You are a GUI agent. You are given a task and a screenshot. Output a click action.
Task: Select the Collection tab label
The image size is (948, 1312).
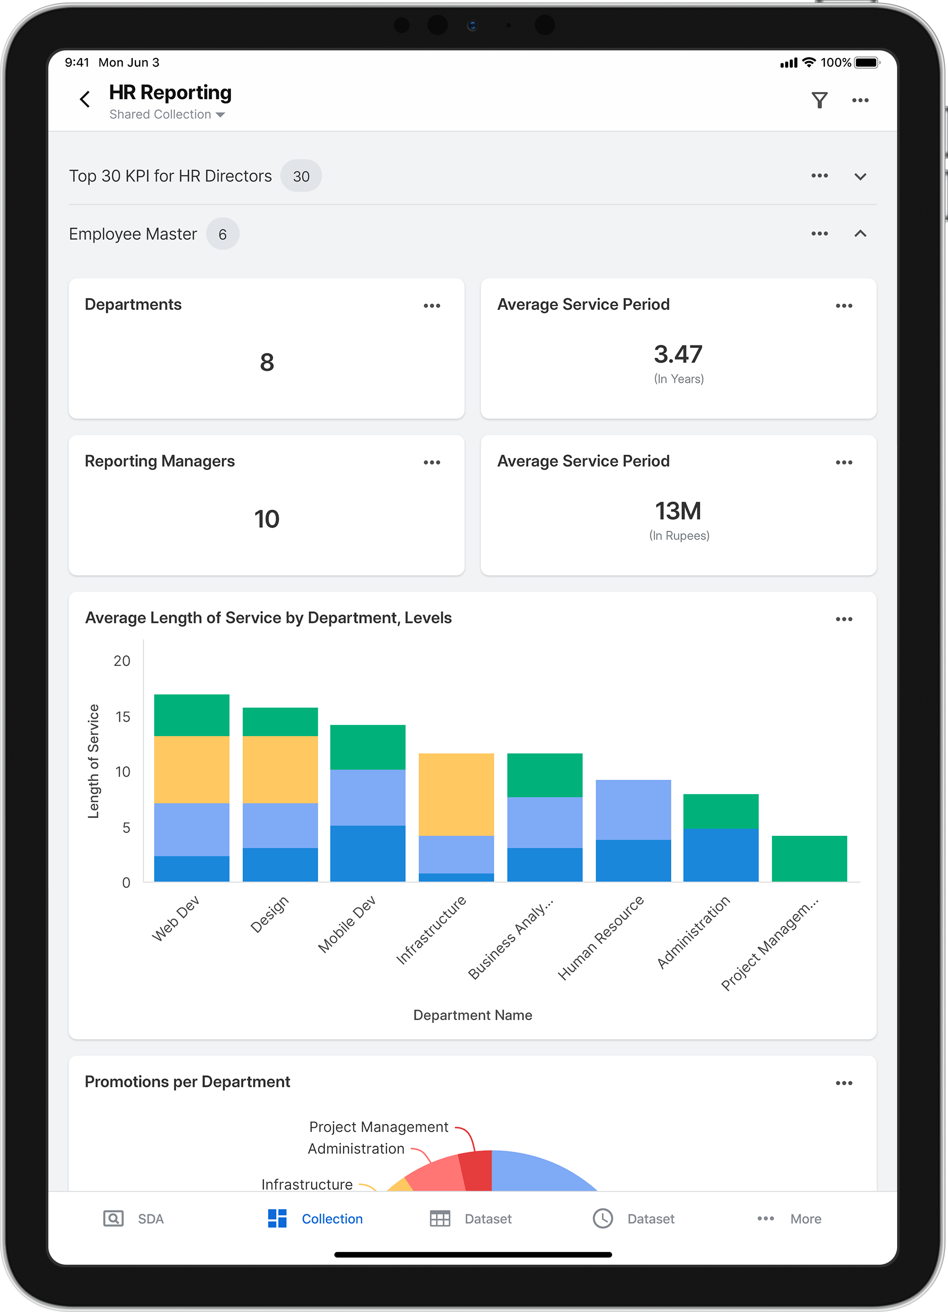coord(332,1219)
